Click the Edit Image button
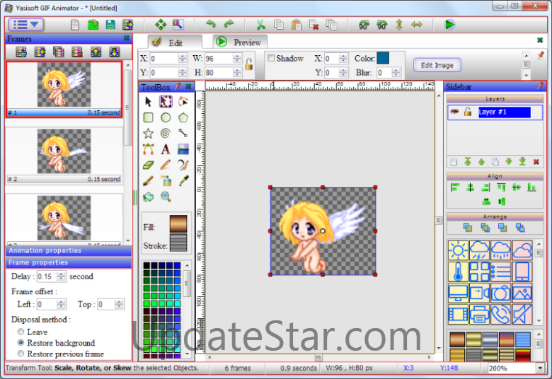This screenshot has width=552, height=379. (x=437, y=65)
